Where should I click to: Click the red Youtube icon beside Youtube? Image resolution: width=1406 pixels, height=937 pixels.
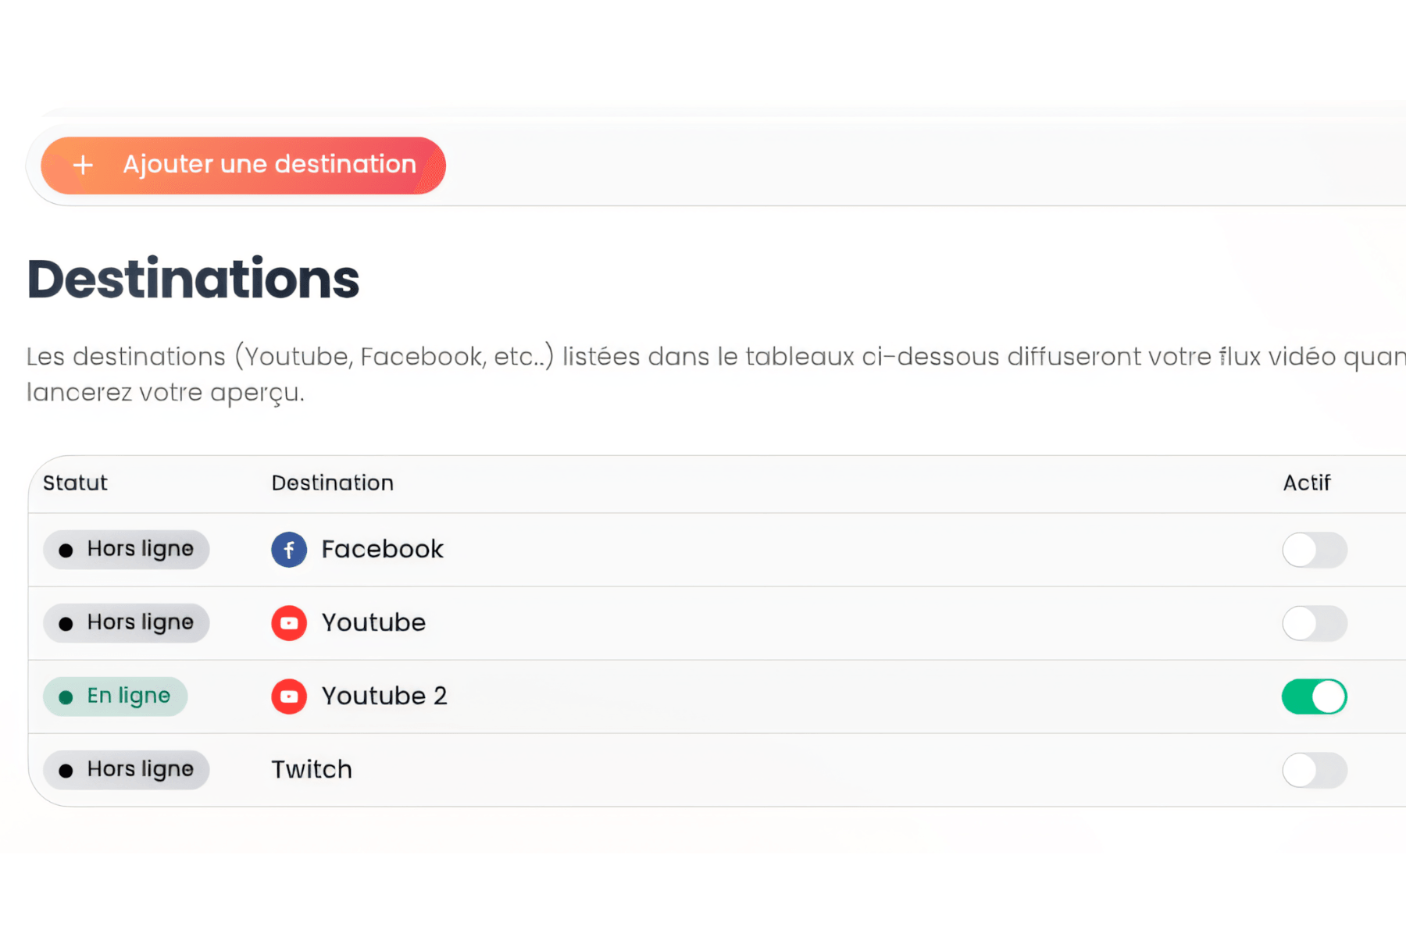click(x=289, y=622)
